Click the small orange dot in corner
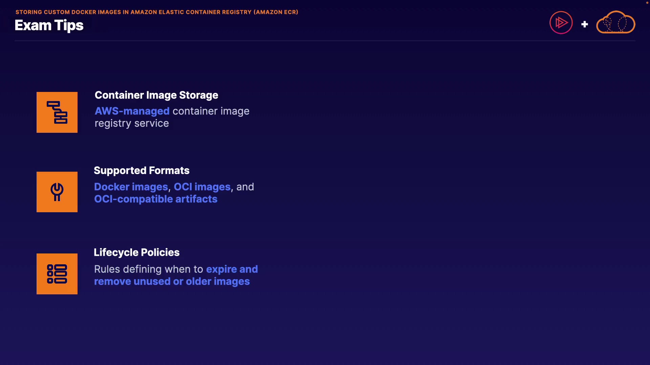Image resolution: width=650 pixels, height=365 pixels. click(647, 3)
